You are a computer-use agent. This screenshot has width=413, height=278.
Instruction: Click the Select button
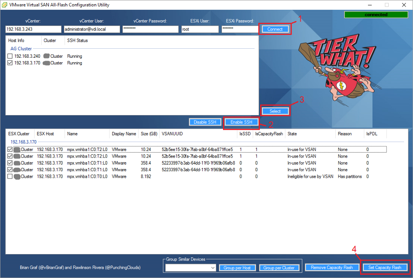(x=275, y=111)
